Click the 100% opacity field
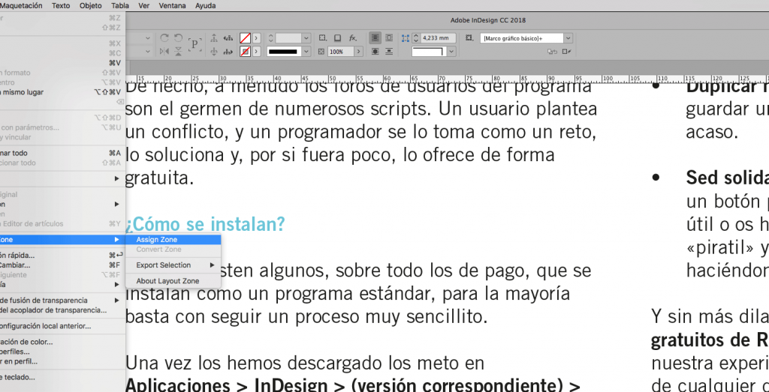Image resolution: width=769 pixels, height=392 pixels. point(340,52)
